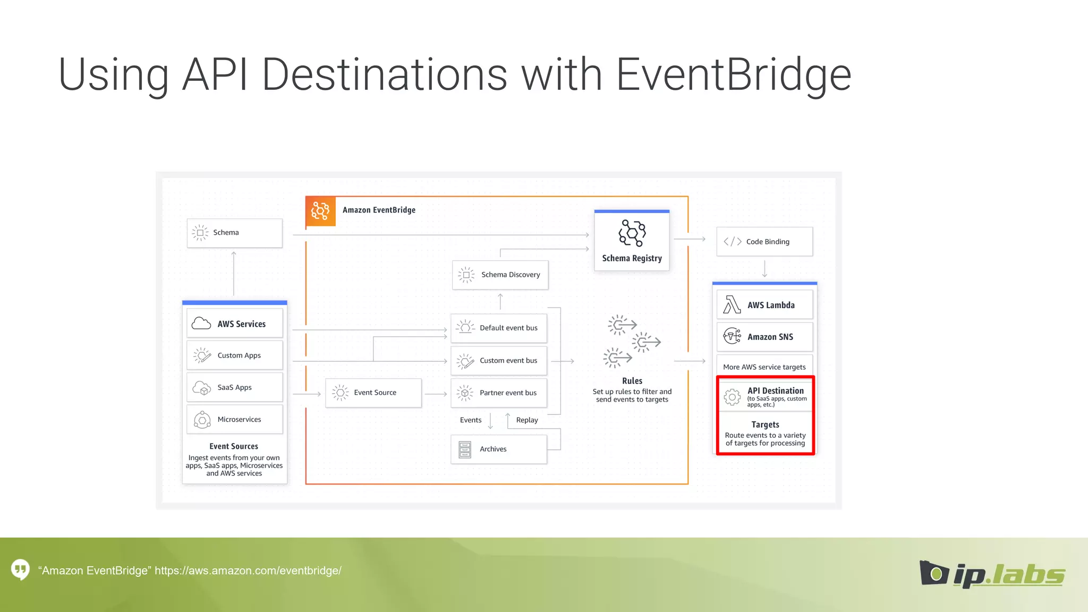Click the 'Partner event bus' label
1088x612 pixels.
click(508, 393)
